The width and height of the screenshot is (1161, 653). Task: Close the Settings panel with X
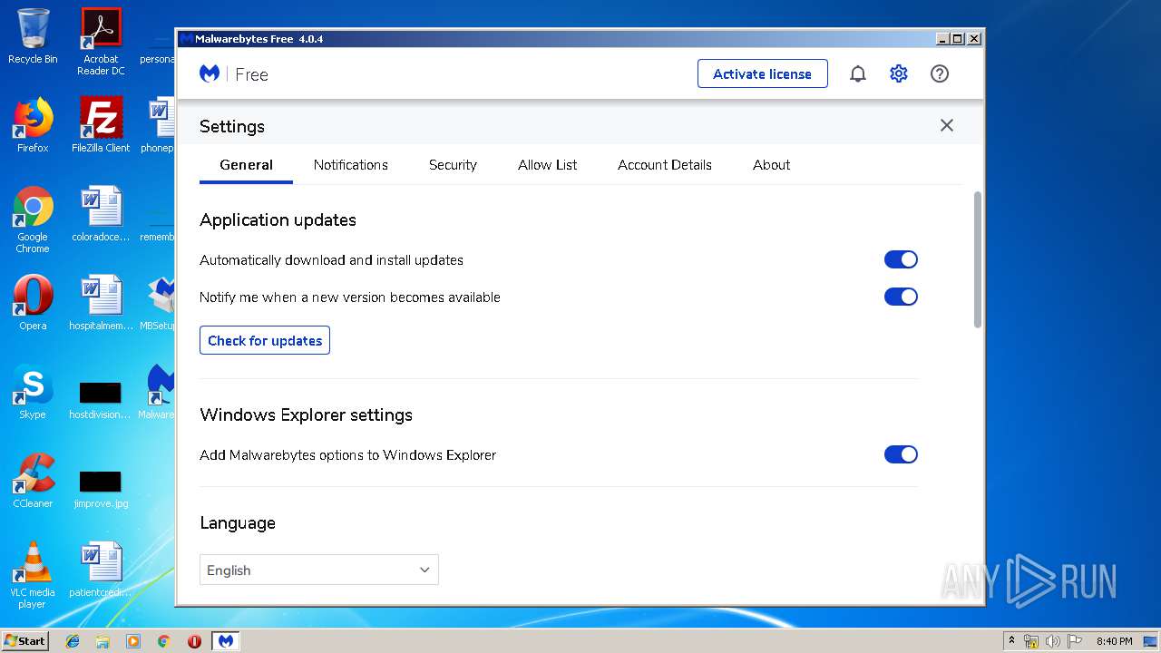point(947,125)
